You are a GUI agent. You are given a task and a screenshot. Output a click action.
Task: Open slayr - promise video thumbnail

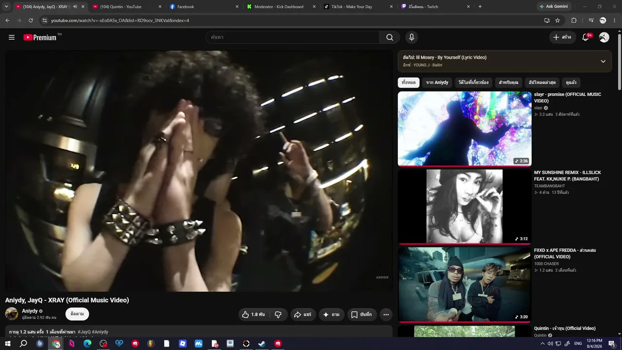click(465, 128)
